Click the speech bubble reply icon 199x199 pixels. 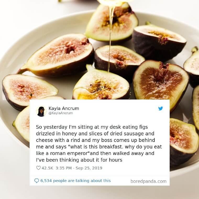click(37, 181)
